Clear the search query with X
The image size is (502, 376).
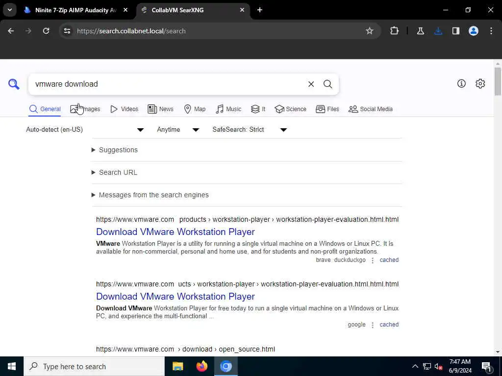click(x=311, y=84)
